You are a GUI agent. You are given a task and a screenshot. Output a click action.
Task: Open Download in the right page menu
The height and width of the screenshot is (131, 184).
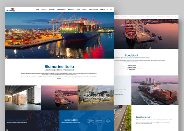(168, 17)
